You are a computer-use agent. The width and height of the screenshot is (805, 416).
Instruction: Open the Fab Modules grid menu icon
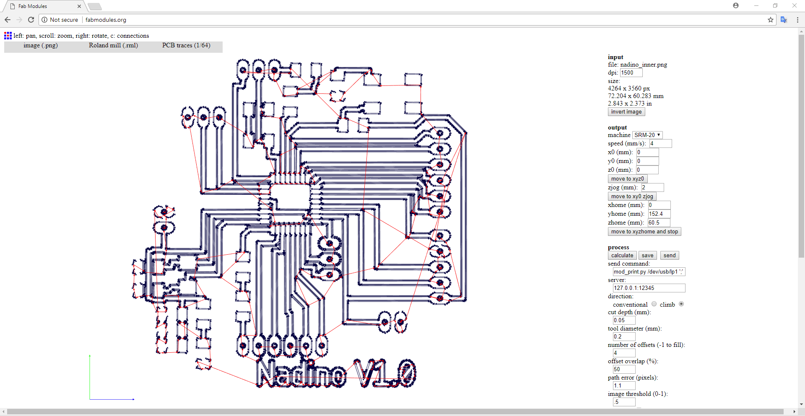(x=8, y=36)
